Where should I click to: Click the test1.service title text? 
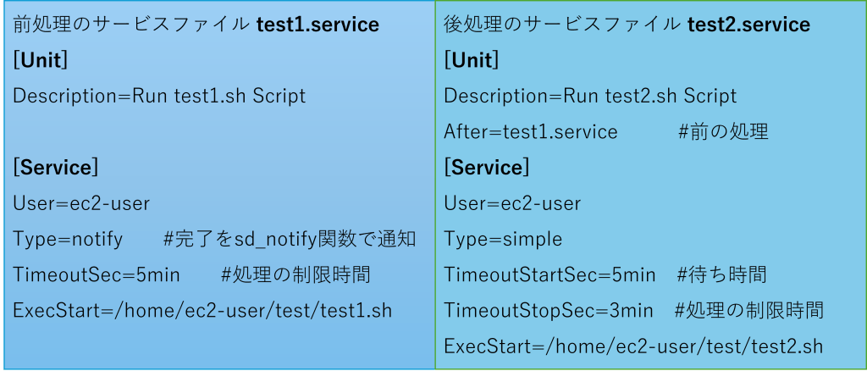(x=318, y=25)
